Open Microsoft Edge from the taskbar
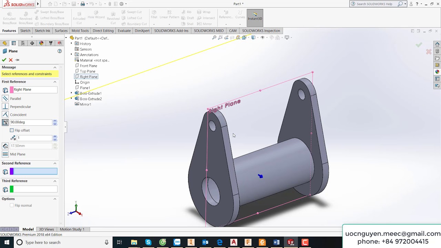 tap(219, 242)
